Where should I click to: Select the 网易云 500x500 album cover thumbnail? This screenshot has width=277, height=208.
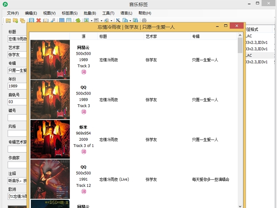[x=50, y=60]
